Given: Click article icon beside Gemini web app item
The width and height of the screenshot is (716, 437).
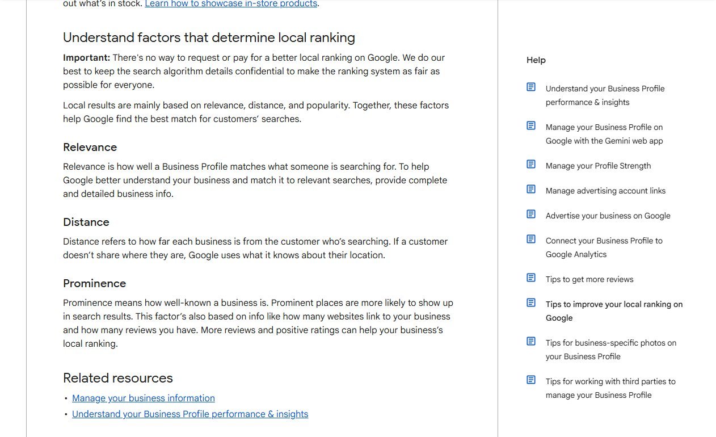Looking at the screenshot, I should (x=531, y=125).
